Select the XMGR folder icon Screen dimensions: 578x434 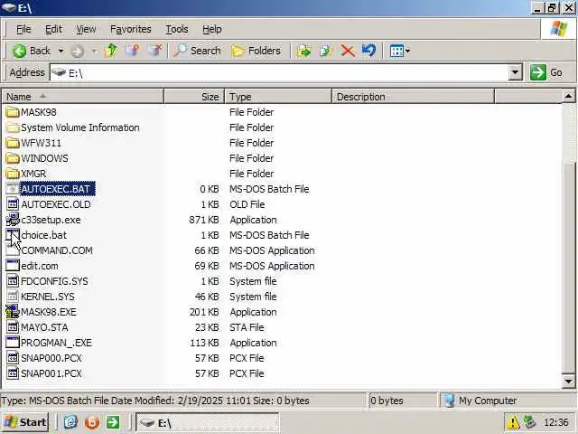(x=13, y=174)
